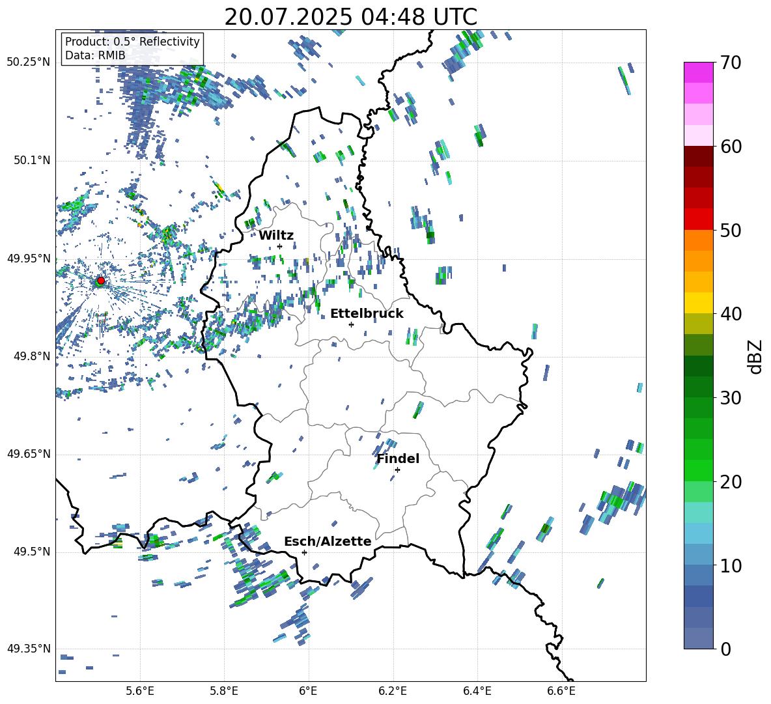
Task: Click the turquoise colorbar segment below 20
Action: pos(699,513)
